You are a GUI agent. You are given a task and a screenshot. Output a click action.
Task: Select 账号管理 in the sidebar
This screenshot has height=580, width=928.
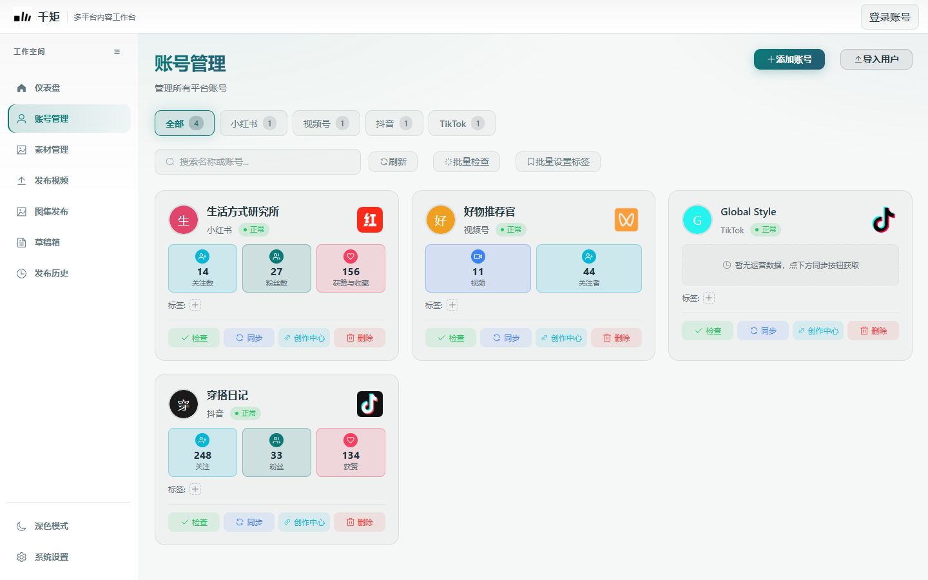(x=69, y=119)
